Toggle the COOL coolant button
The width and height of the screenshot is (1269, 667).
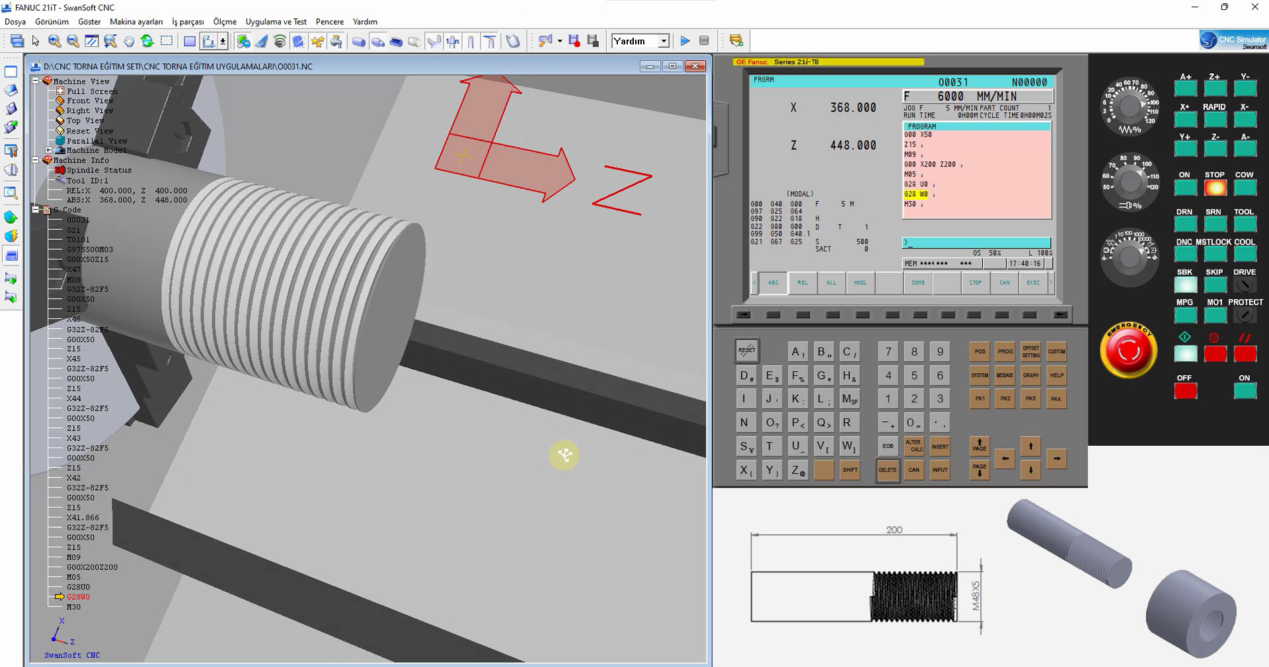pyautogui.click(x=1245, y=254)
